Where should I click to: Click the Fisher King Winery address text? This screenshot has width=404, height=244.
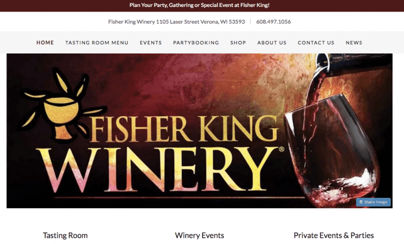click(x=177, y=22)
